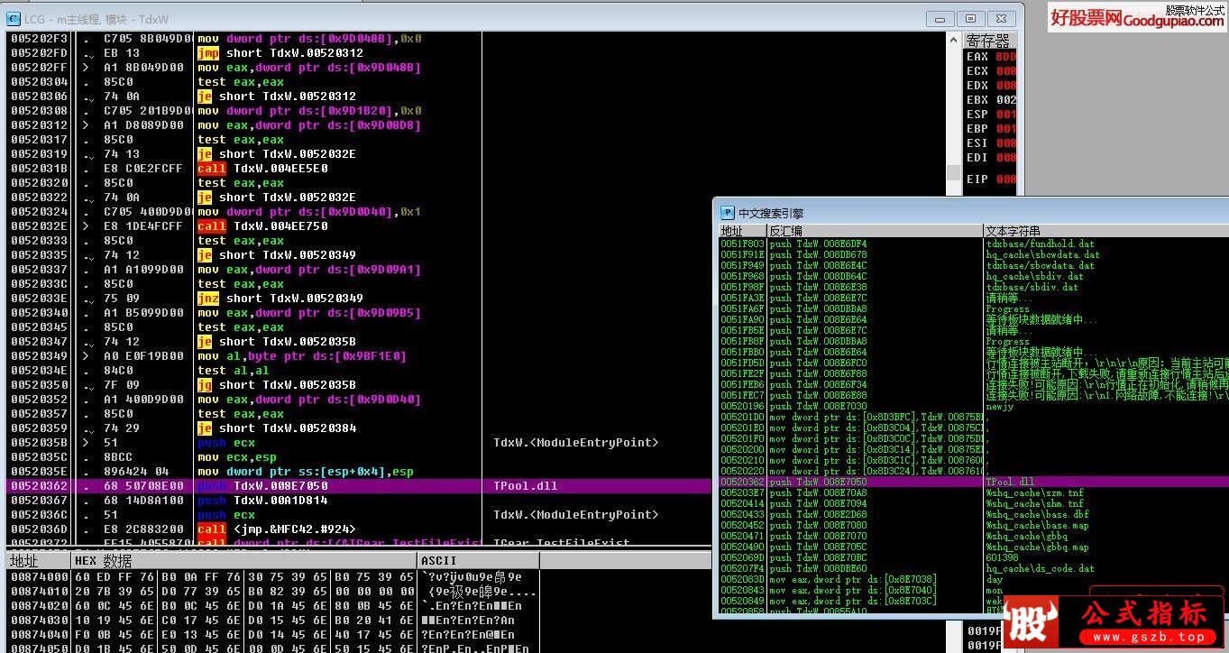
Task: Select the 'newjy' search result
Action: coord(1000,406)
